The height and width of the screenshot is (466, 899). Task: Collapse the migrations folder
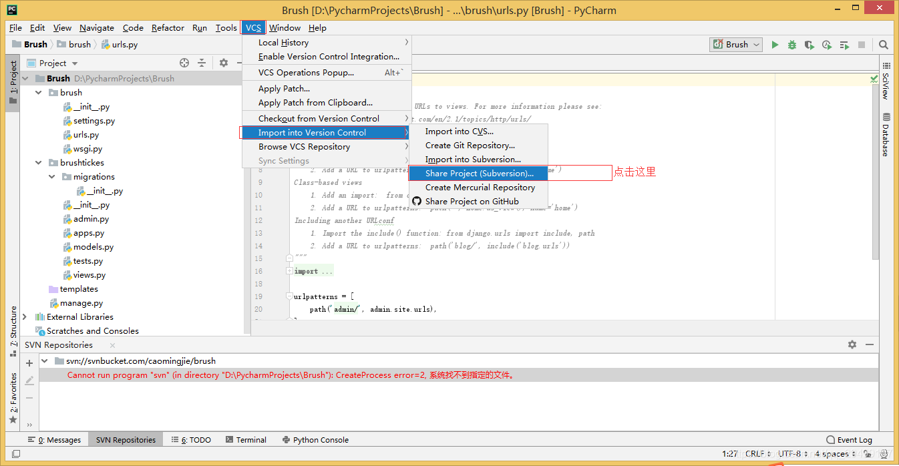click(52, 176)
